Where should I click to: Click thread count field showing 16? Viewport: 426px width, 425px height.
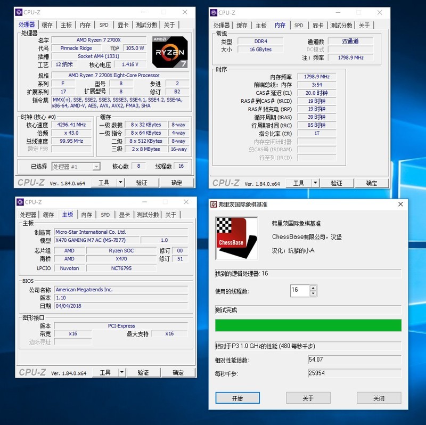tap(300, 290)
